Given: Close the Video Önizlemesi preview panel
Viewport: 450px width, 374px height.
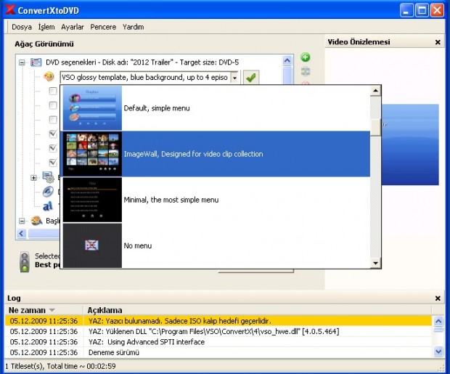Looking at the screenshot, I should click(438, 43).
